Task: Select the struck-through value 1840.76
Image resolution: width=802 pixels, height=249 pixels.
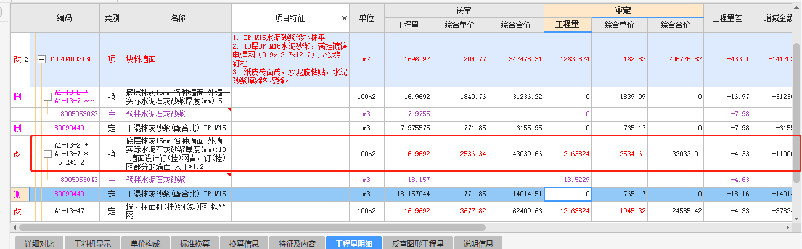Action: pos(459,97)
